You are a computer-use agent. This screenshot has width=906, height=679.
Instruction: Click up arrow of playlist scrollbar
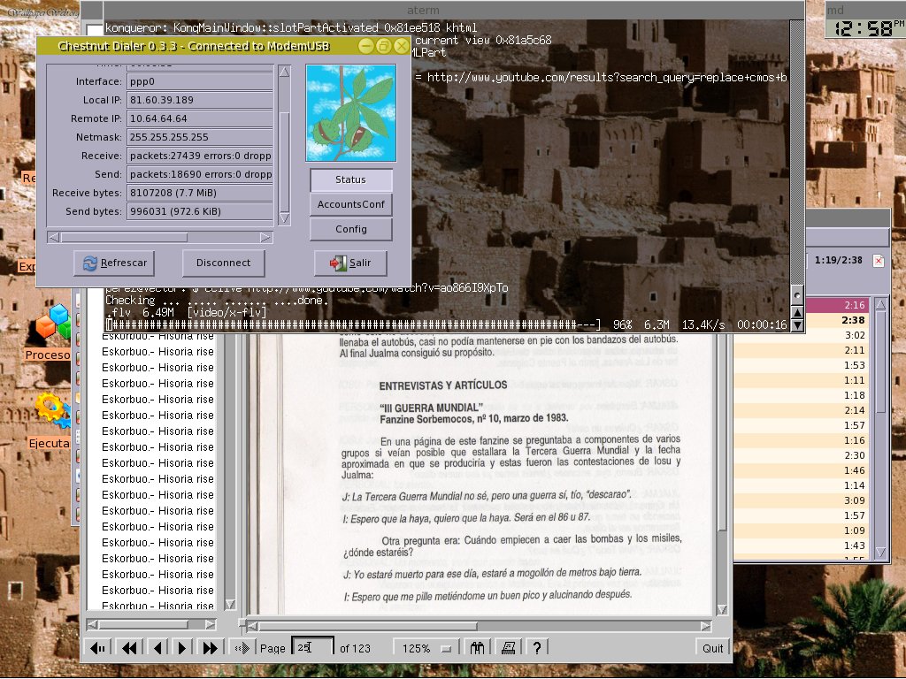point(880,304)
